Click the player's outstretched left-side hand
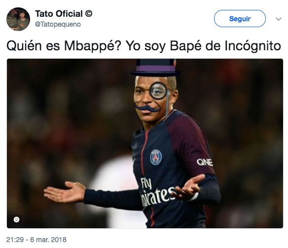The height and width of the screenshot is (248, 288). (x=65, y=192)
